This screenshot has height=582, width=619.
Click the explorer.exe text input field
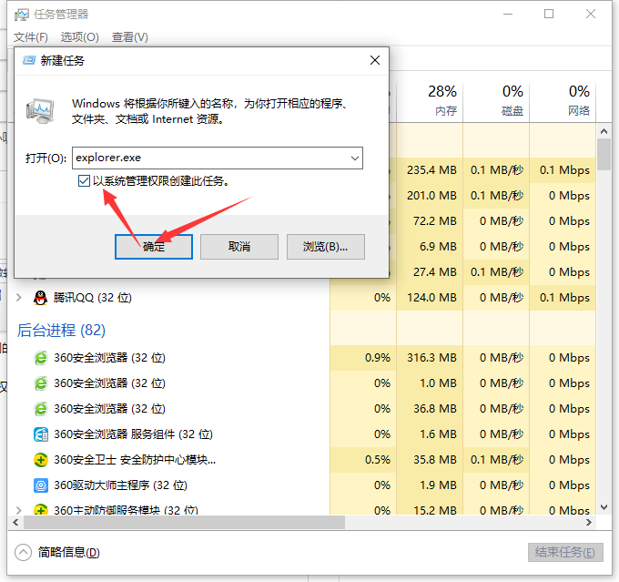tap(208, 158)
